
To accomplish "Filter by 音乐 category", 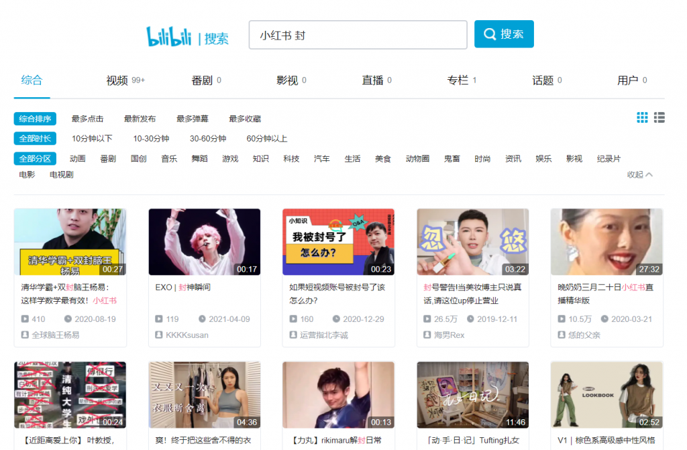I will click(x=169, y=159).
